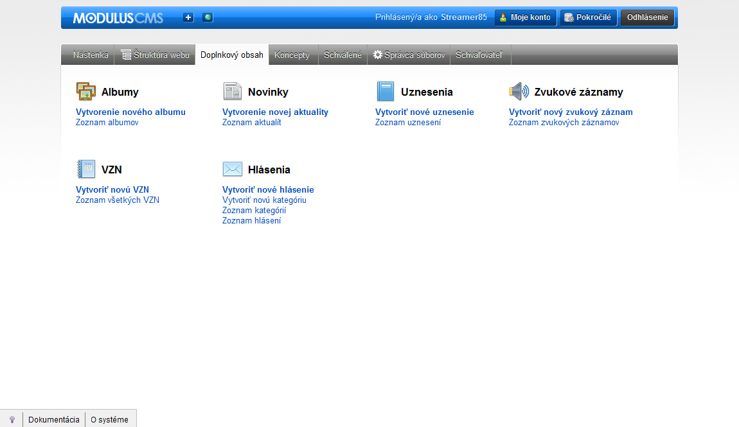Click the Zvukové záznamy speaker icon

click(519, 92)
